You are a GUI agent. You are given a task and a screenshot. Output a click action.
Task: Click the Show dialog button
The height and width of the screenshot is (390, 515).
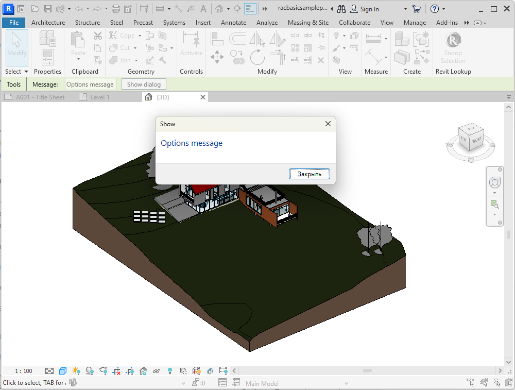pos(144,84)
